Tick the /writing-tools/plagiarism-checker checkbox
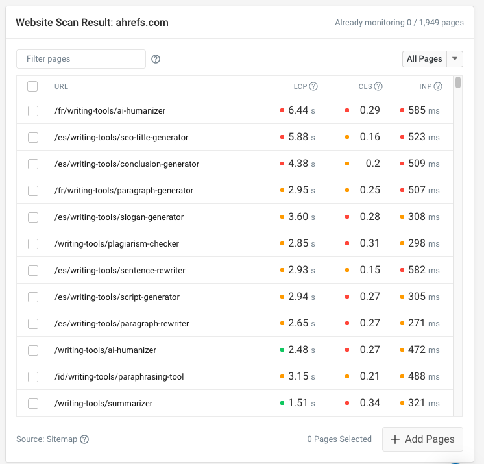The image size is (484, 464). (33, 243)
